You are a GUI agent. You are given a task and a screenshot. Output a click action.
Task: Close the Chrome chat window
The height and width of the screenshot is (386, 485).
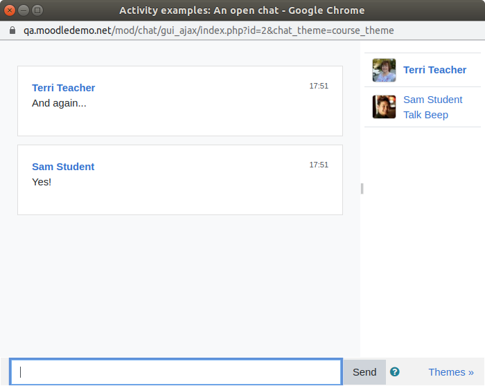click(10, 10)
